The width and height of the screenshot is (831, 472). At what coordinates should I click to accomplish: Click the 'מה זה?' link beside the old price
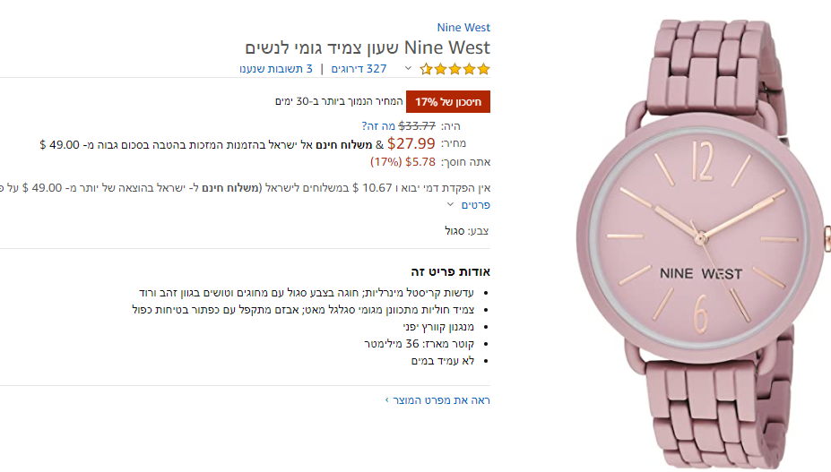click(x=377, y=126)
